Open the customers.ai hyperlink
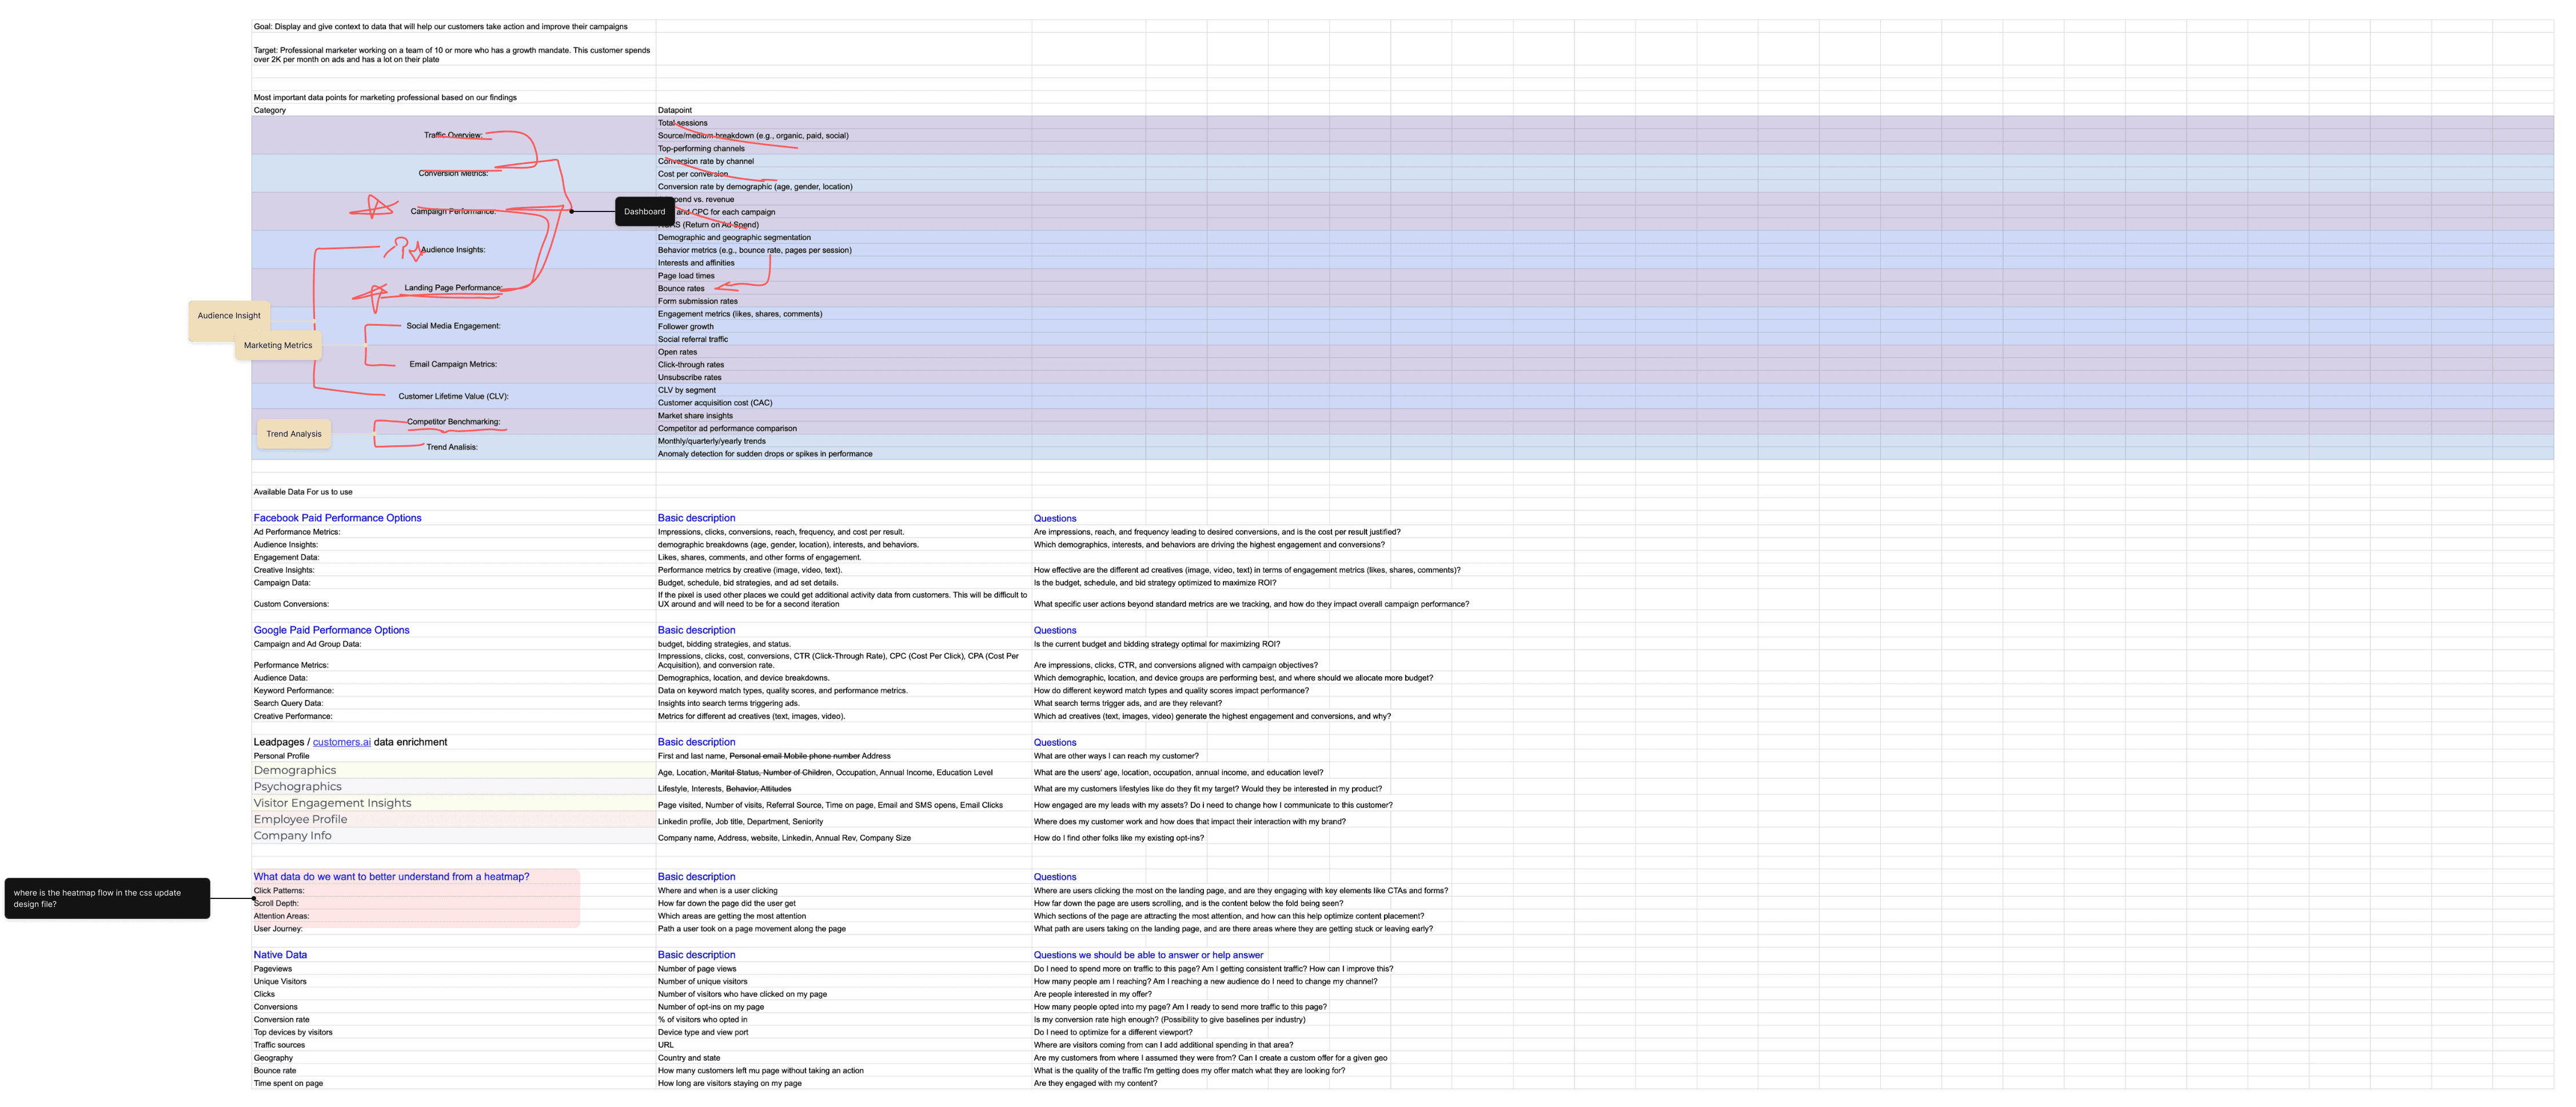Viewport: 2576px width, 1107px height. 341,742
